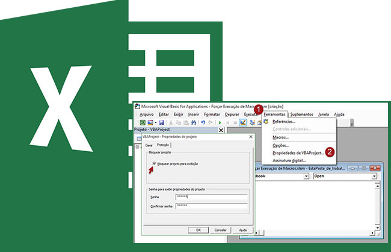The width and height of the screenshot is (391, 252).
Task: Collapse the project tree node
Action: pos(137,147)
